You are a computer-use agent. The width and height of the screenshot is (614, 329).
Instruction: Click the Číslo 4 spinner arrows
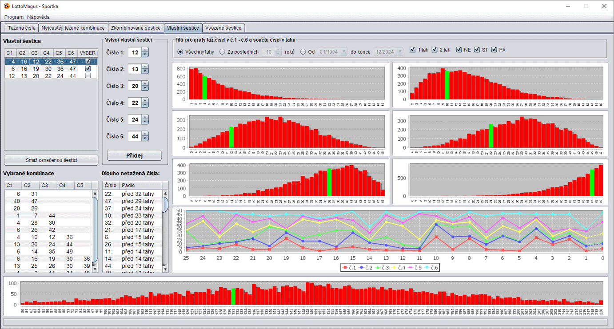click(145, 103)
